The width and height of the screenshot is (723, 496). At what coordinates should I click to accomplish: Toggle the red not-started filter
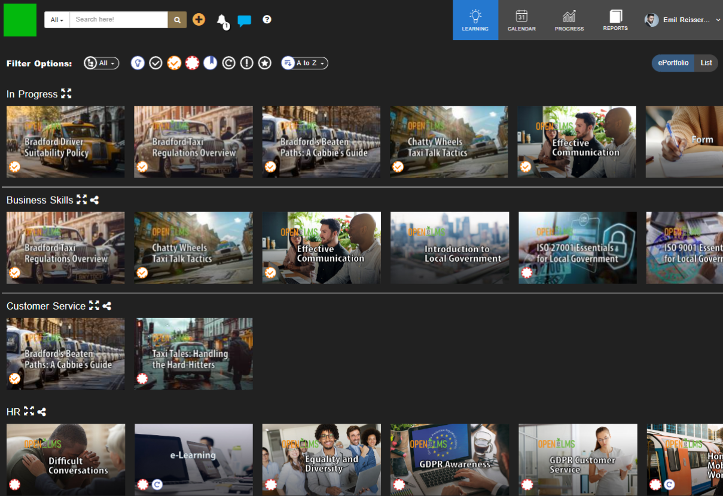click(192, 63)
